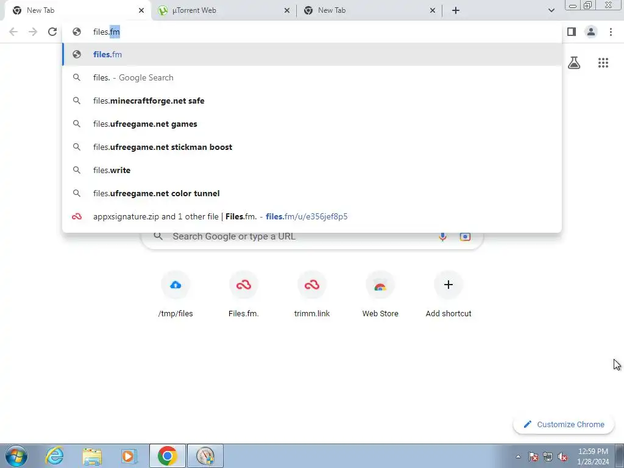Pick 'files.minecraftforge.net safe' suggestion
624x468 pixels.
(312, 101)
